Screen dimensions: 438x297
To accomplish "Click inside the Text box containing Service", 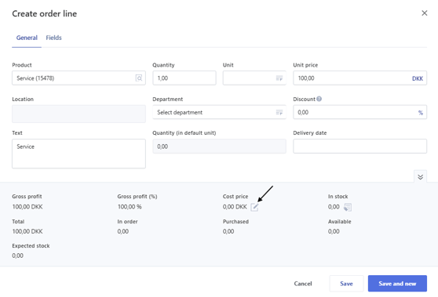I will coord(78,154).
